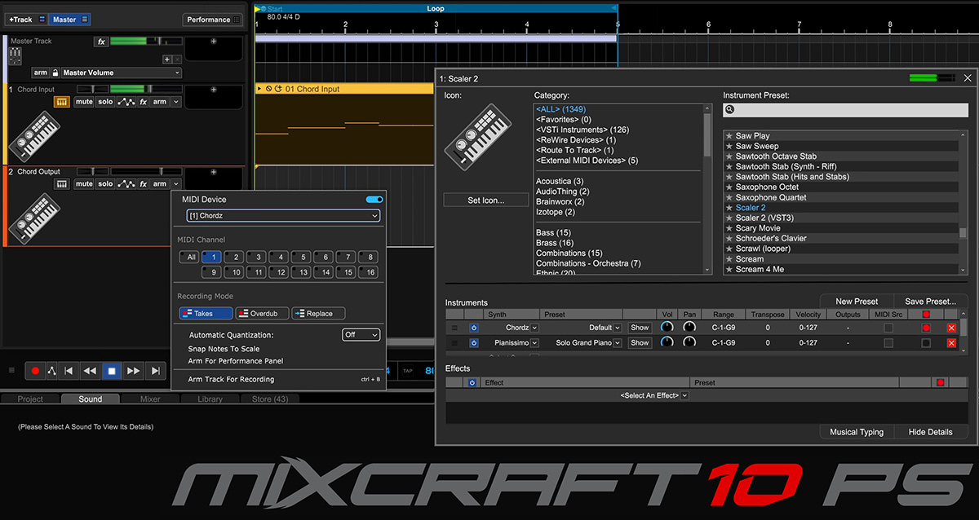Open the Solo Grand Piano preset dropdown
979x520 pixels.
pos(618,343)
